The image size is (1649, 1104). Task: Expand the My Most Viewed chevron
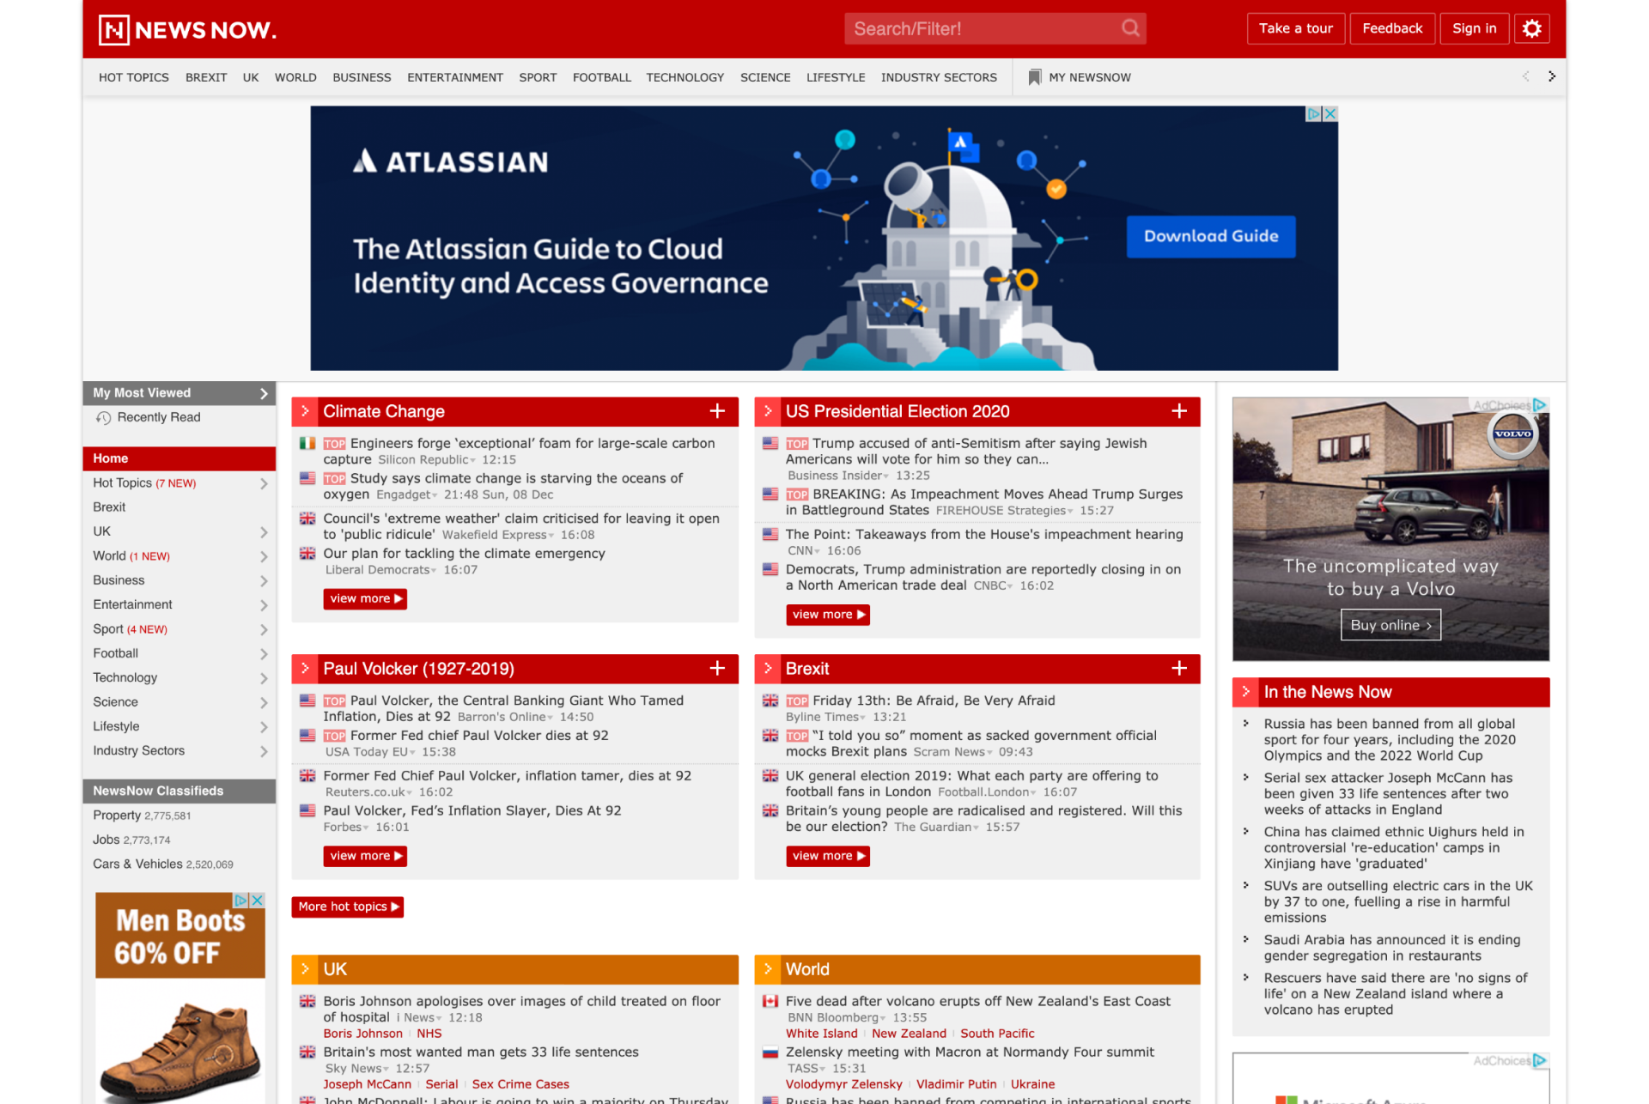264,393
